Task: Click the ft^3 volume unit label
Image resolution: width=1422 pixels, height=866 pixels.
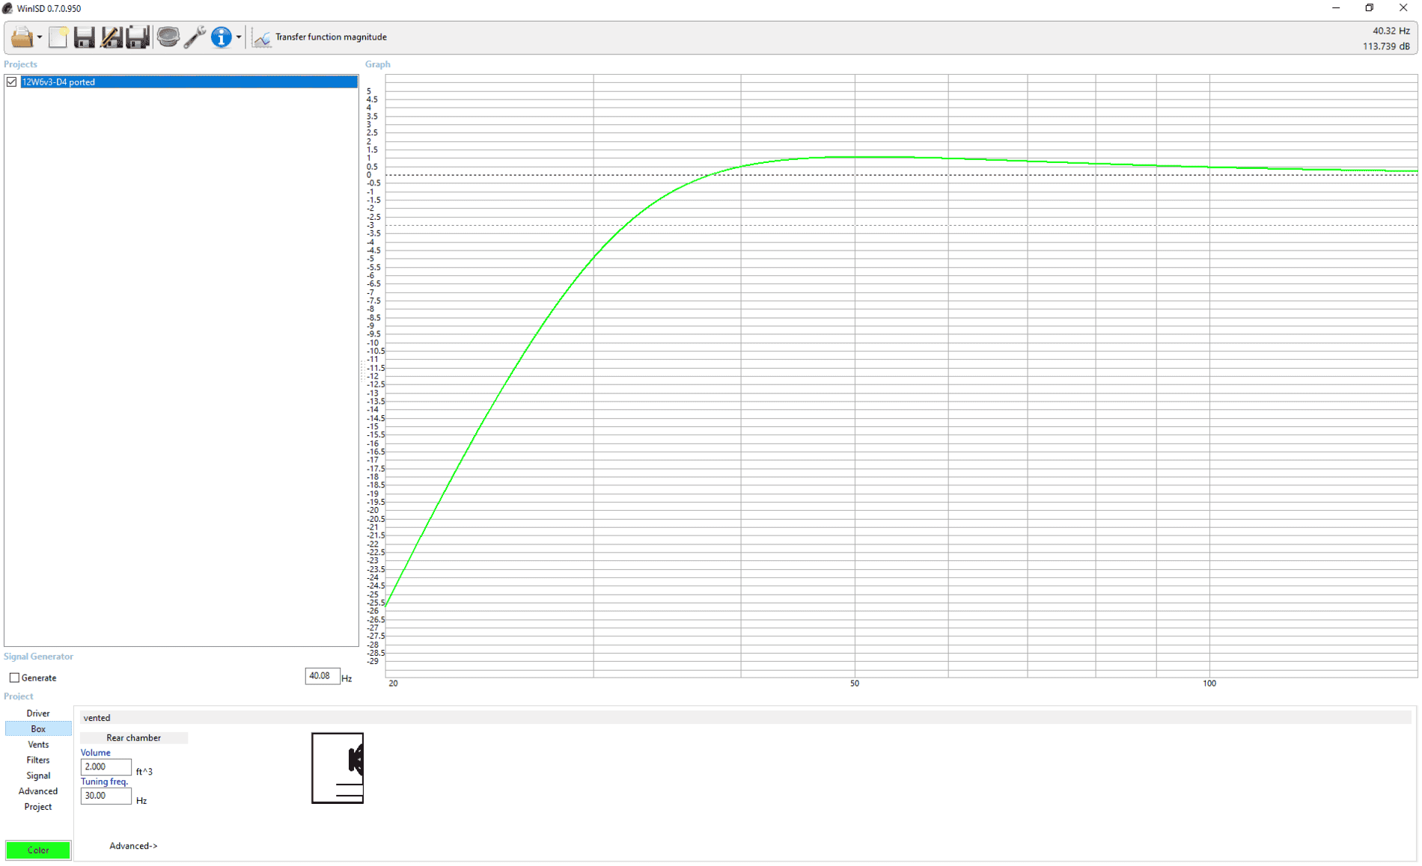Action: click(144, 772)
